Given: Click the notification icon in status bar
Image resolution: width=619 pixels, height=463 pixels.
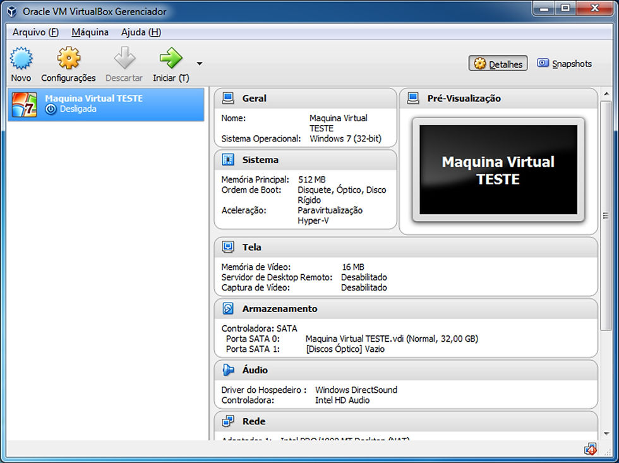Looking at the screenshot, I should point(591,449).
